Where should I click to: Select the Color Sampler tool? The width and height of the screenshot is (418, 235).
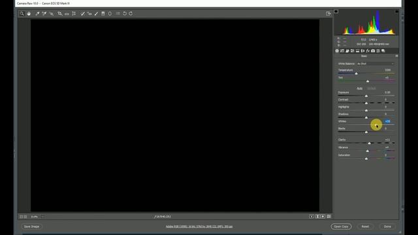tap(44, 14)
